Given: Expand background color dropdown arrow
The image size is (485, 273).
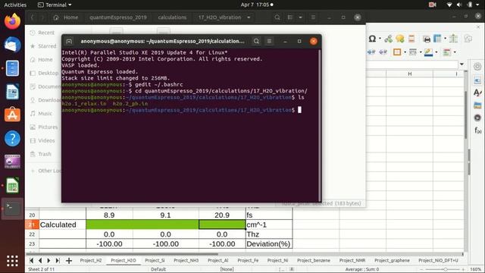Looking at the screenshot, I should [x=436, y=52].
